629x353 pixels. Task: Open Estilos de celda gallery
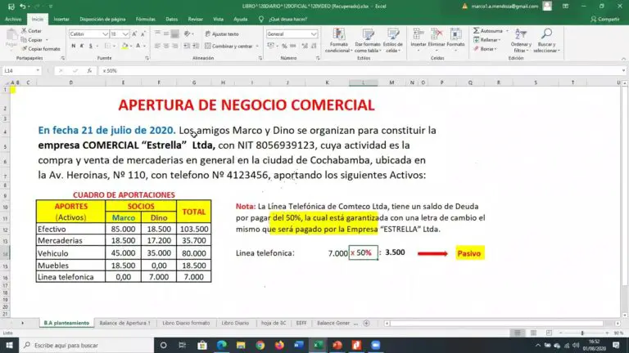[393, 40]
